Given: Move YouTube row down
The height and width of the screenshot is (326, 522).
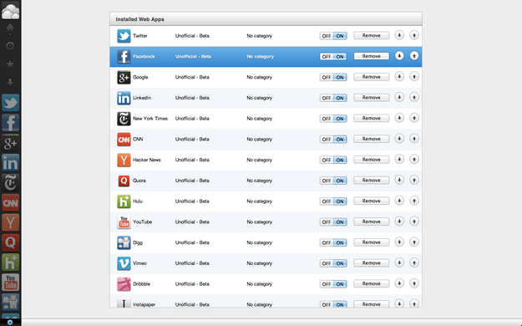Looking at the screenshot, I should [x=399, y=221].
